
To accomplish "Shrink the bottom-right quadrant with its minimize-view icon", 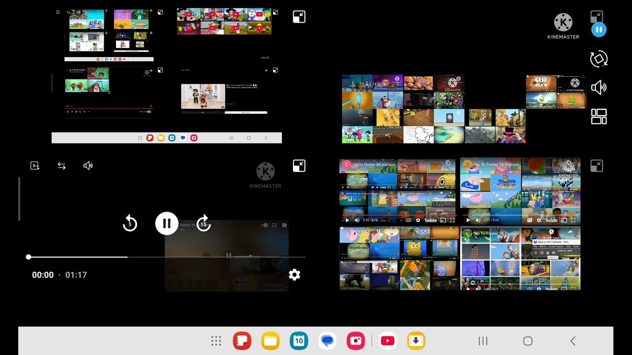I will coord(596,166).
